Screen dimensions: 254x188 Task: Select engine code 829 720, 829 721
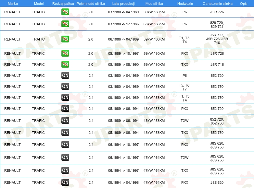point(217,25)
